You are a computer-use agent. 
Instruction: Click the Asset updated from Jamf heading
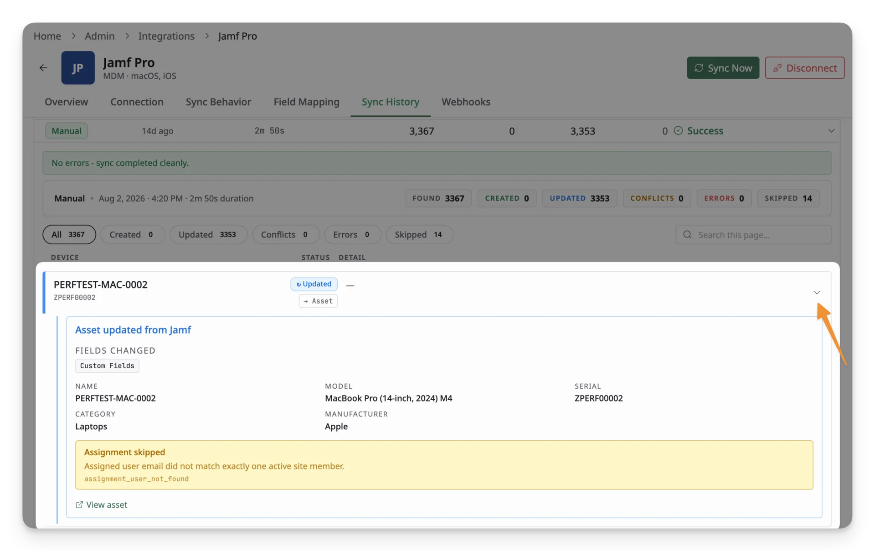[133, 330]
